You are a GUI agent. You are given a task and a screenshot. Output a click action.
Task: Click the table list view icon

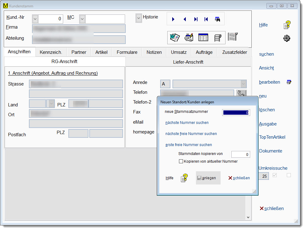tap(203, 37)
